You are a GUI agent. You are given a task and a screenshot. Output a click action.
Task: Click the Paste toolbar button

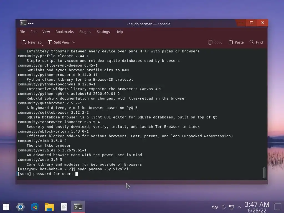[x=236, y=42]
